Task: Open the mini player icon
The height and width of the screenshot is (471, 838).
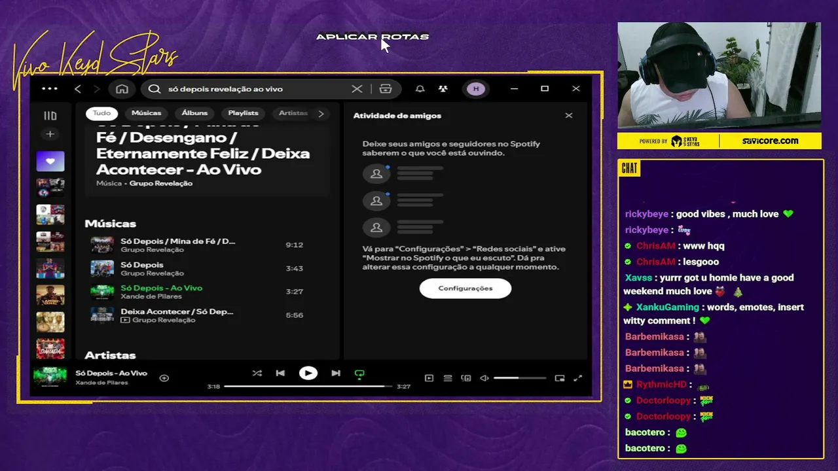Action: pos(560,377)
